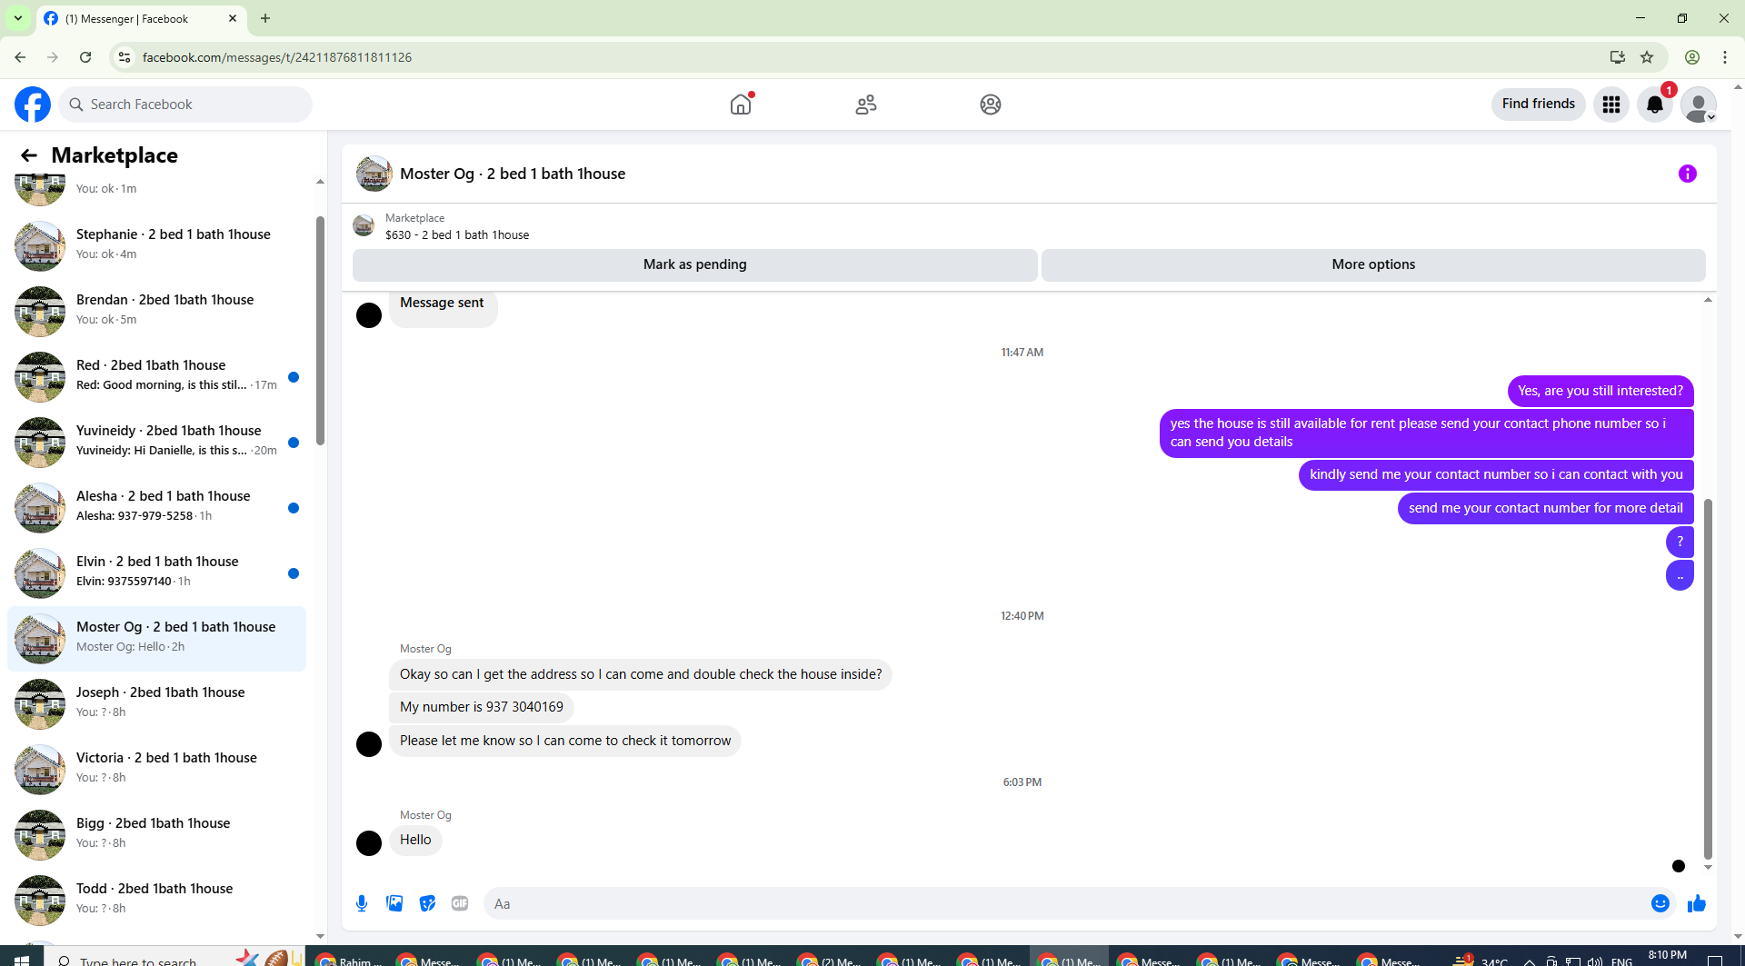Open Victoria's conversation
The image size is (1745, 966).
(x=156, y=770)
